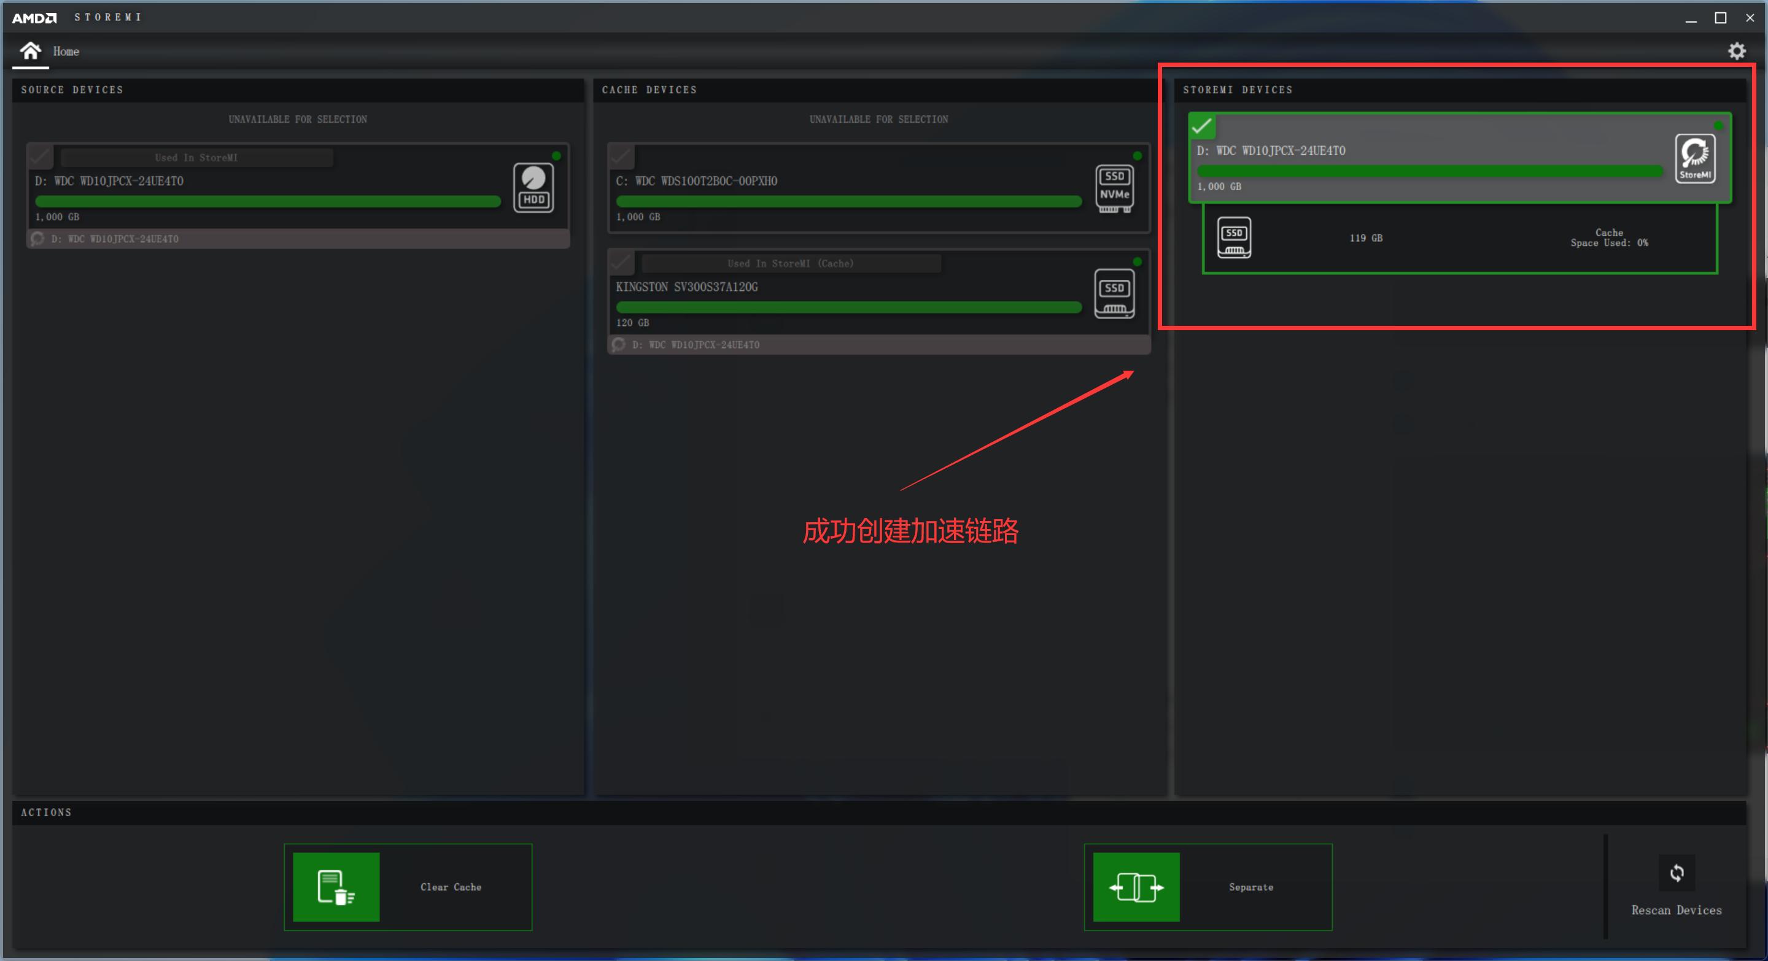Toggle checkbox on Kingston SV300S37A120G
The image size is (1768, 961).
pyautogui.click(x=621, y=263)
